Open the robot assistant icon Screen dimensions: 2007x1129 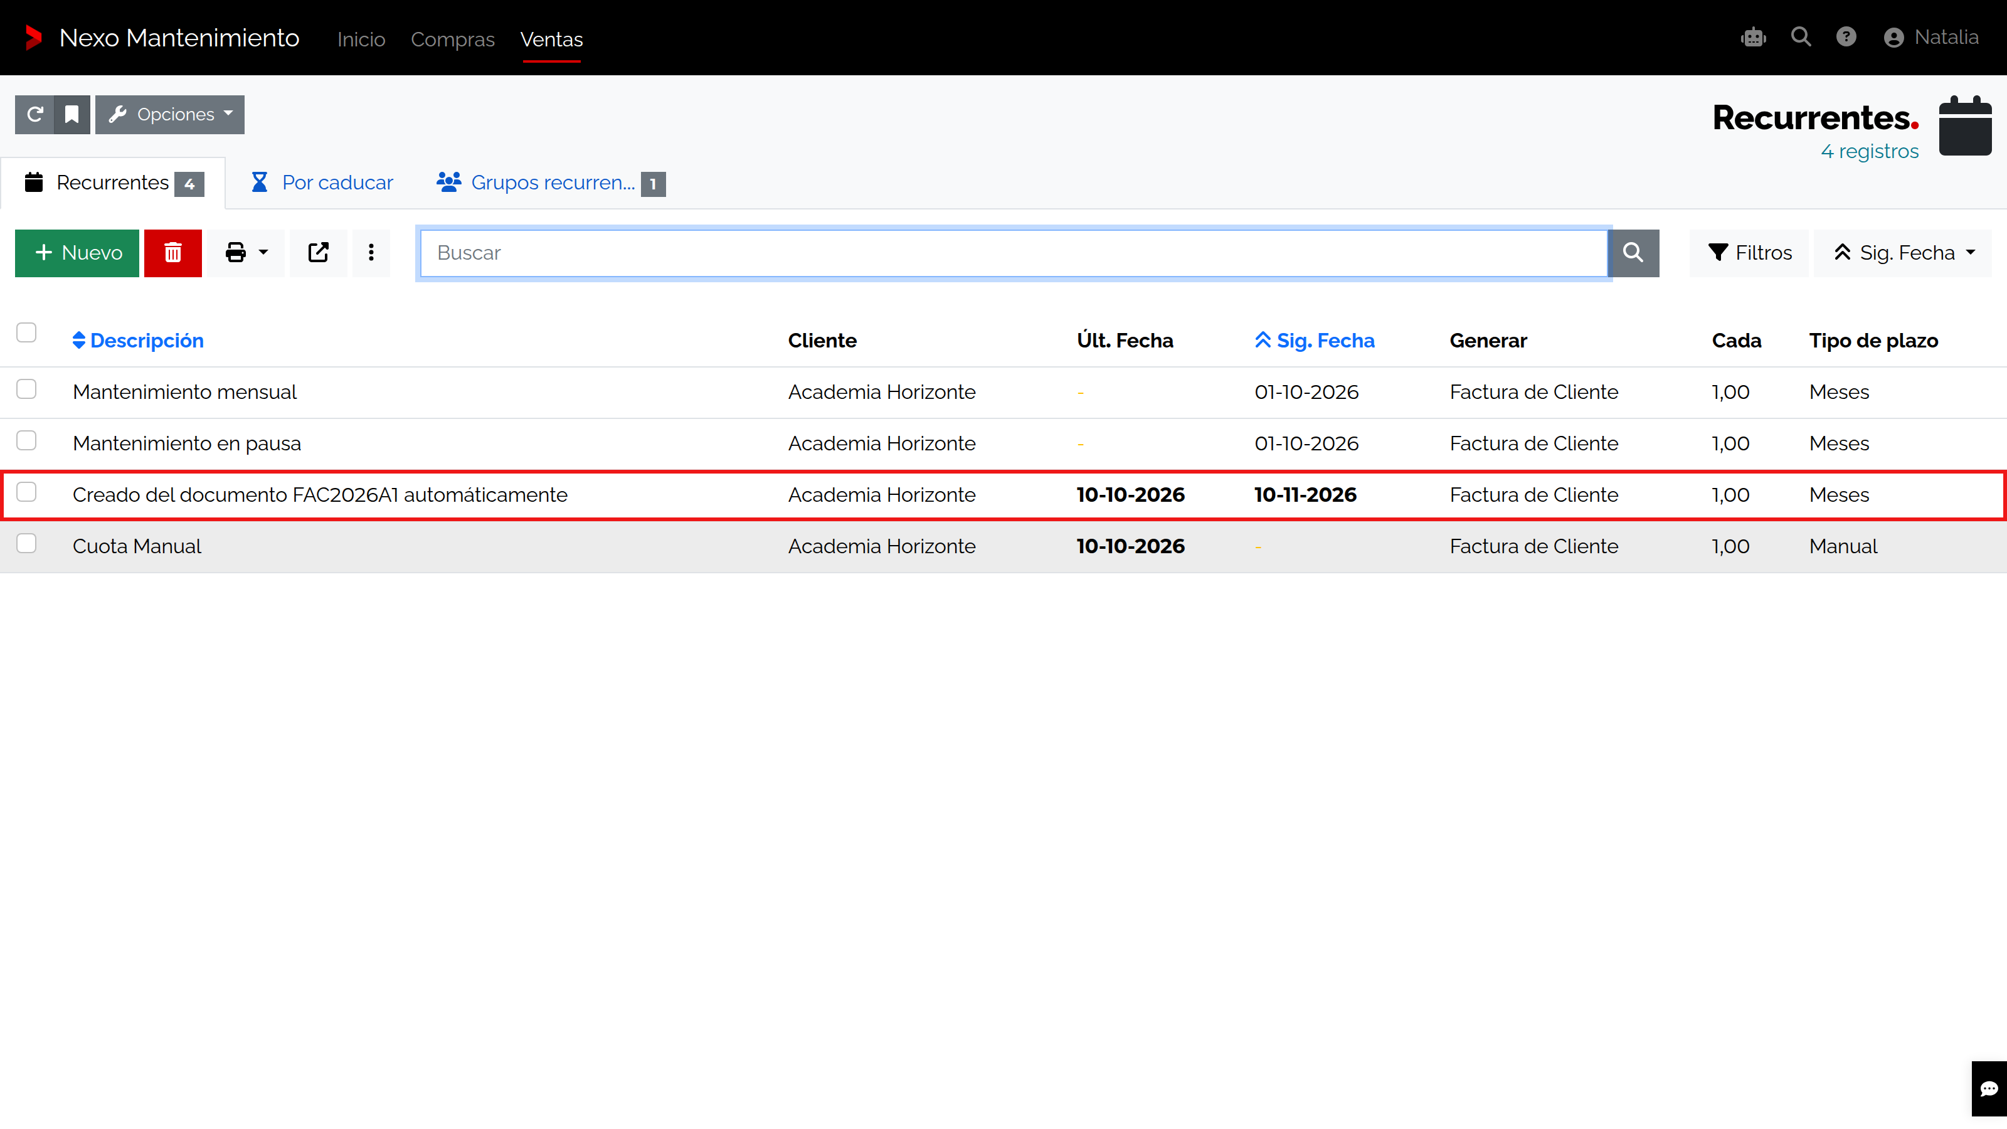click(1753, 36)
